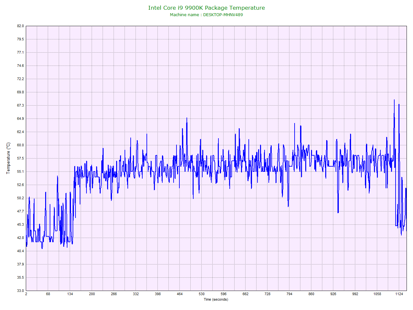Select the "79.5" temperature axis value

pos(20,39)
